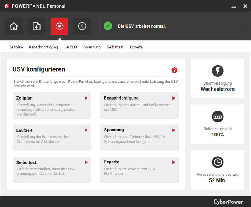Click the CyberPower logo in footer
This screenshot has width=251, height=207.
228,202
